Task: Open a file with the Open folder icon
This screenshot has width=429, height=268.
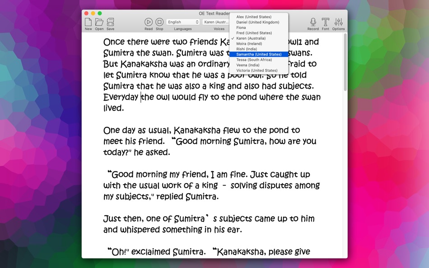Action: click(99, 22)
